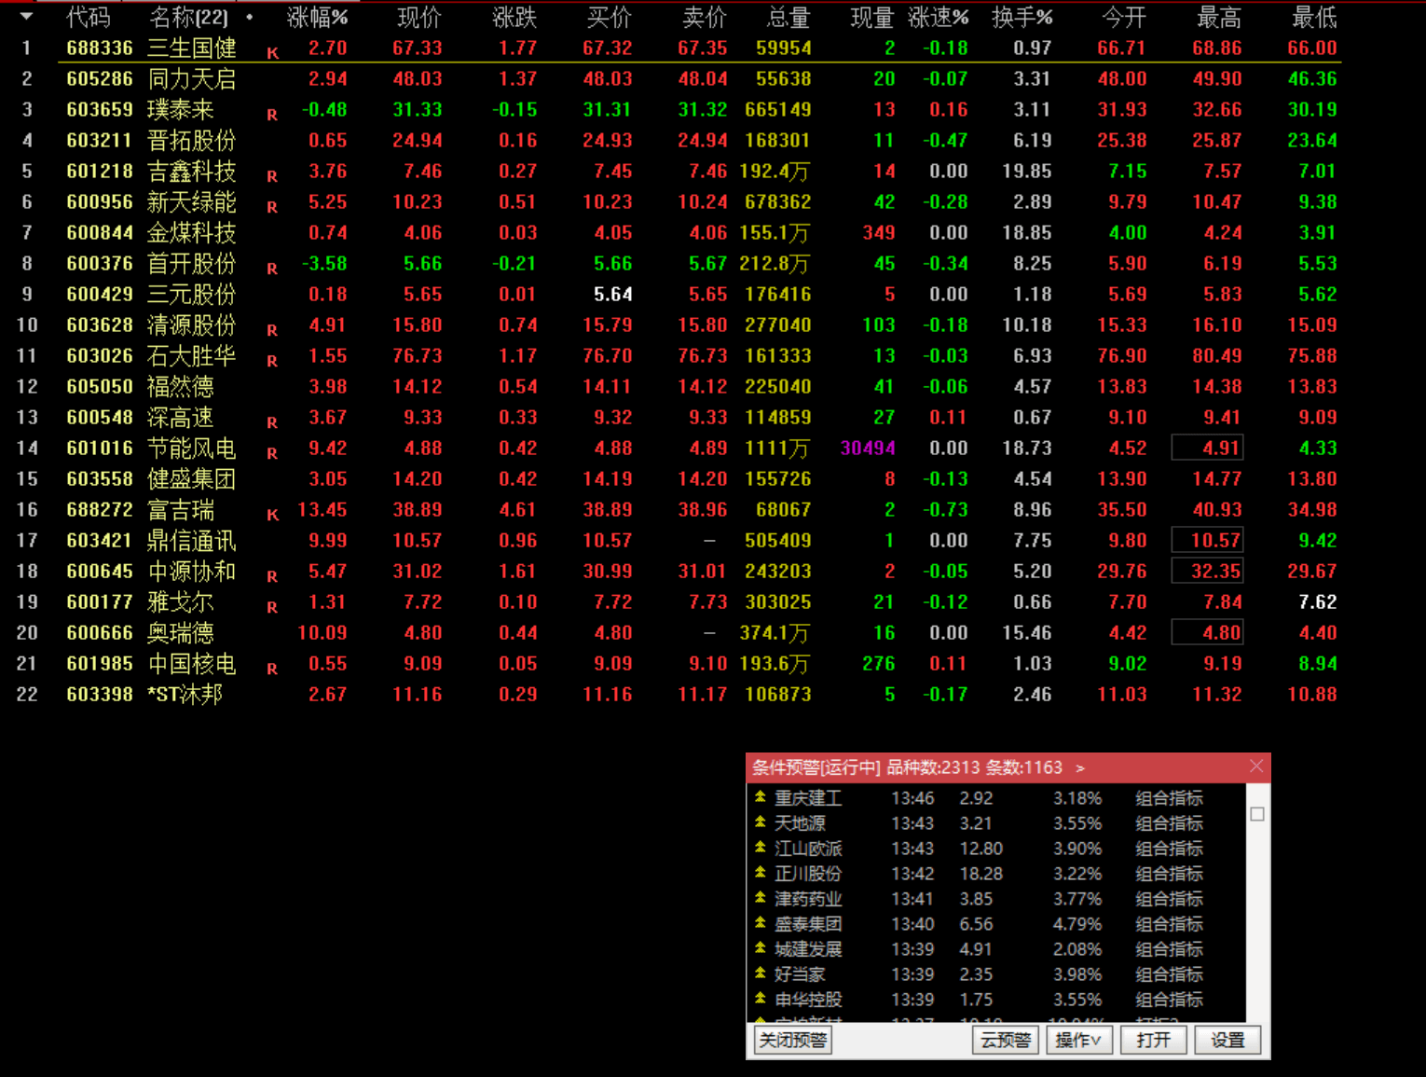The height and width of the screenshot is (1077, 1426).
Task: Click the R marker on the 石大胜华 row
Action: [x=272, y=361]
